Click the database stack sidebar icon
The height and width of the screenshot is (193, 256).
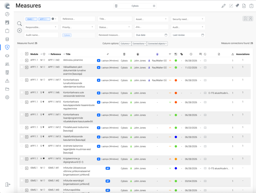(x=7, y=39)
